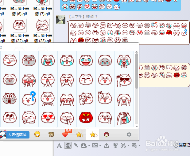Click the magic wand emoticon icon
This screenshot has height=156, width=190.
point(76,145)
